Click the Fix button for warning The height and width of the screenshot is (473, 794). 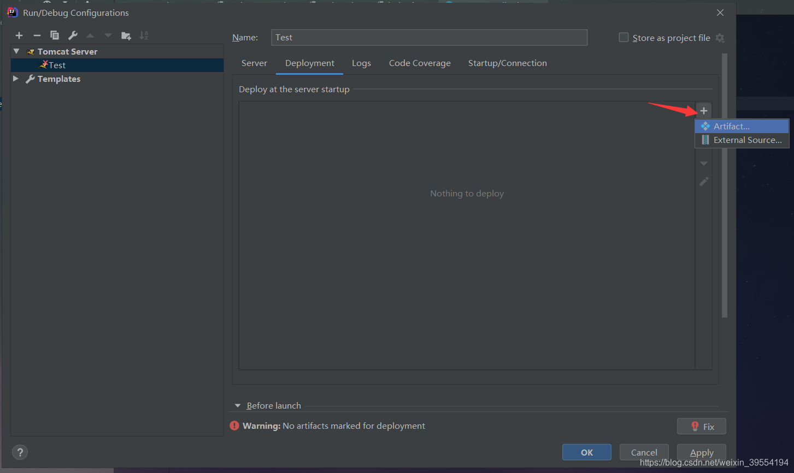pos(702,427)
